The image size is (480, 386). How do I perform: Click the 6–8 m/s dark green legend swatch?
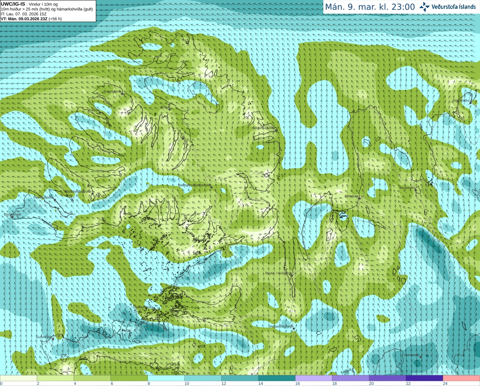pyautogui.click(x=129, y=378)
